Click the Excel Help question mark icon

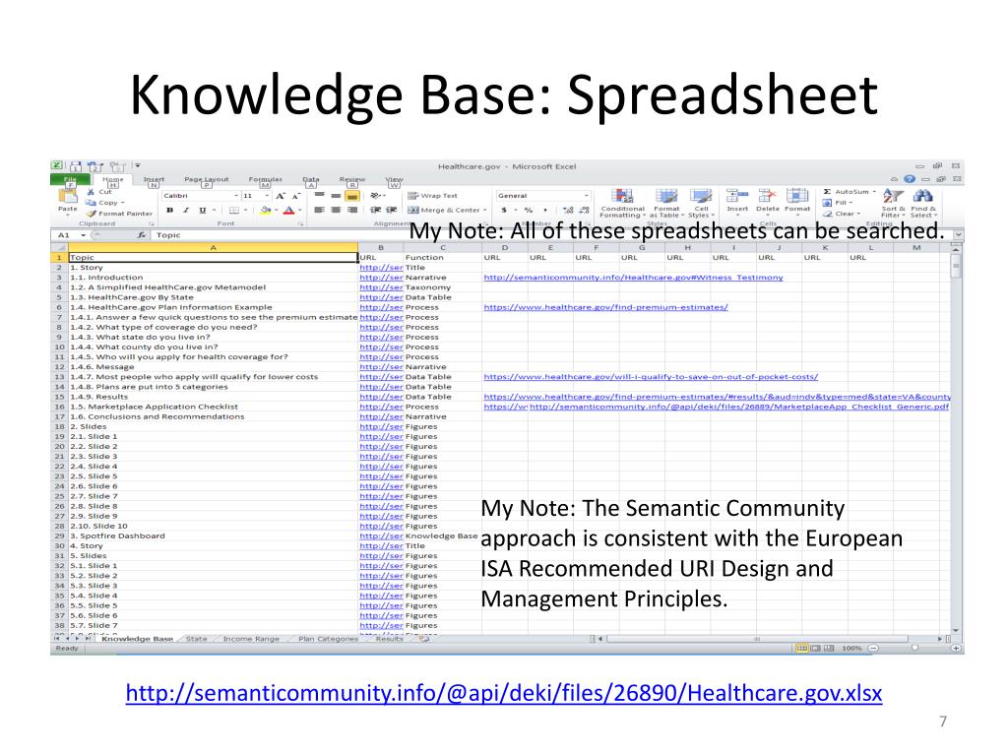(910, 179)
